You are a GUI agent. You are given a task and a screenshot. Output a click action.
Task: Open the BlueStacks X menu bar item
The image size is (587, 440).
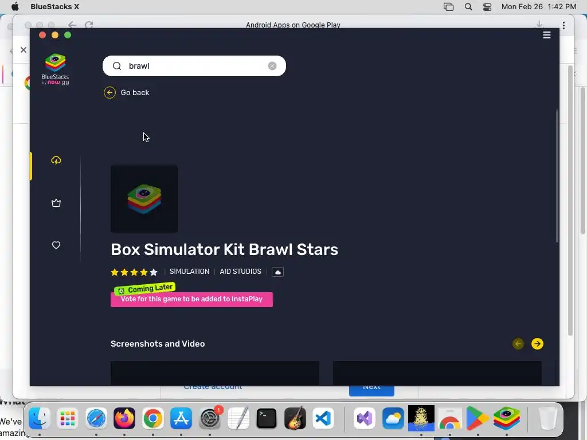[54, 7]
